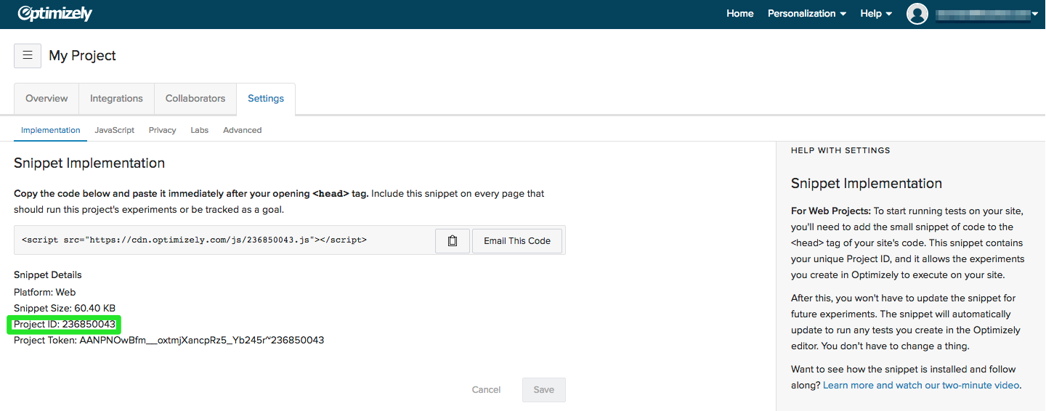Click the Platform: Web text
The image size is (1046, 411).
[x=45, y=293]
